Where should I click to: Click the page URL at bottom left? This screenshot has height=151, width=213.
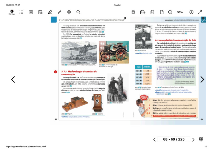pos(26,147)
